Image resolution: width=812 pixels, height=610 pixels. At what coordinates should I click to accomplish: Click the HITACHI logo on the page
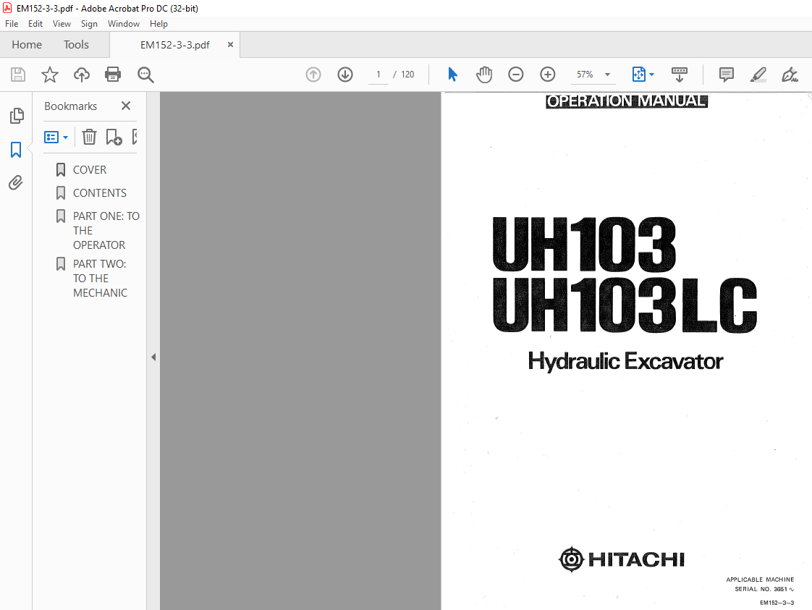click(x=622, y=559)
